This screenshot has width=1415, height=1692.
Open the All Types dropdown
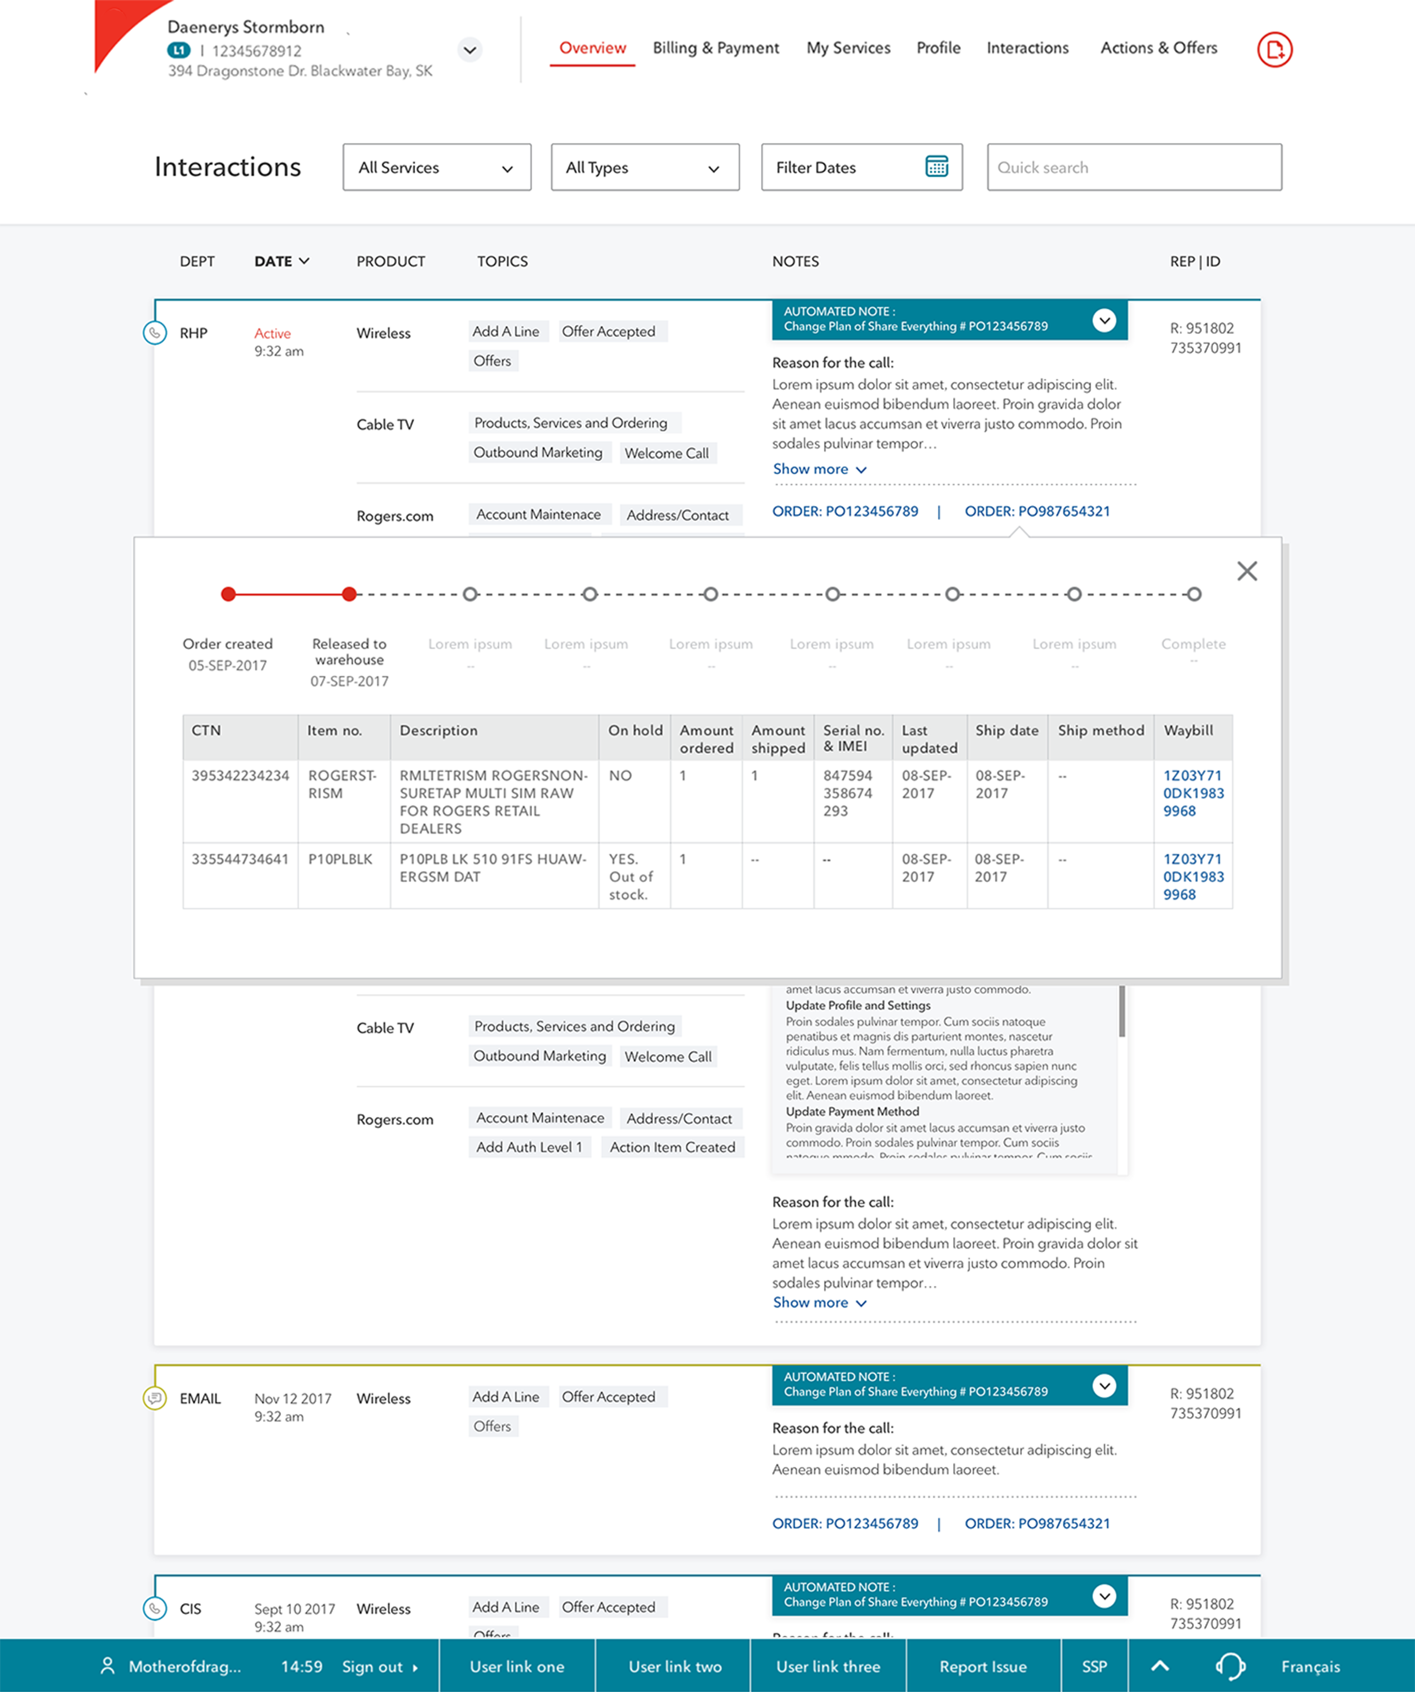(x=644, y=168)
